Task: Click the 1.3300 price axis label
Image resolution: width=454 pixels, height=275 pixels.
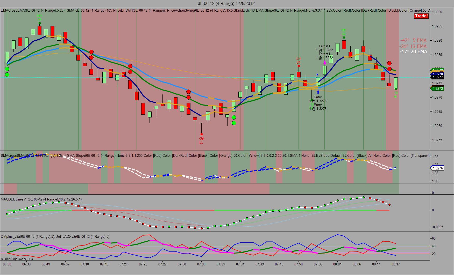Action: (437, 12)
